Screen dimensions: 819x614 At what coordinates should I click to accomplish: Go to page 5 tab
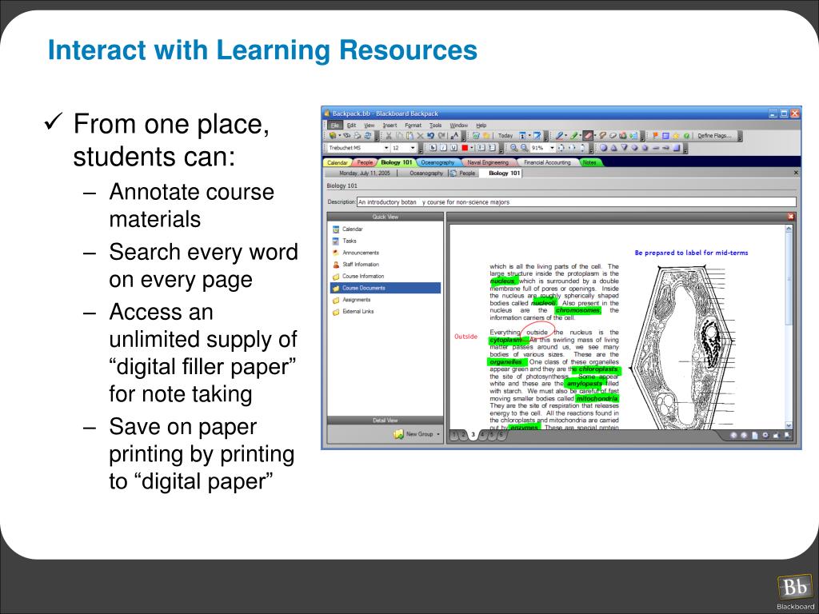coord(492,434)
